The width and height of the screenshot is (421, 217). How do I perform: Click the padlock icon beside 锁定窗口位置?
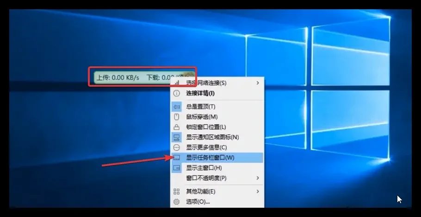[x=176, y=127]
